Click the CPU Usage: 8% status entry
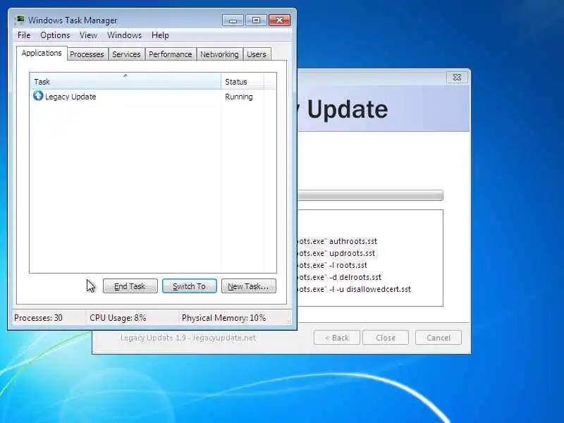This screenshot has width=564, height=423. [118, 318]
